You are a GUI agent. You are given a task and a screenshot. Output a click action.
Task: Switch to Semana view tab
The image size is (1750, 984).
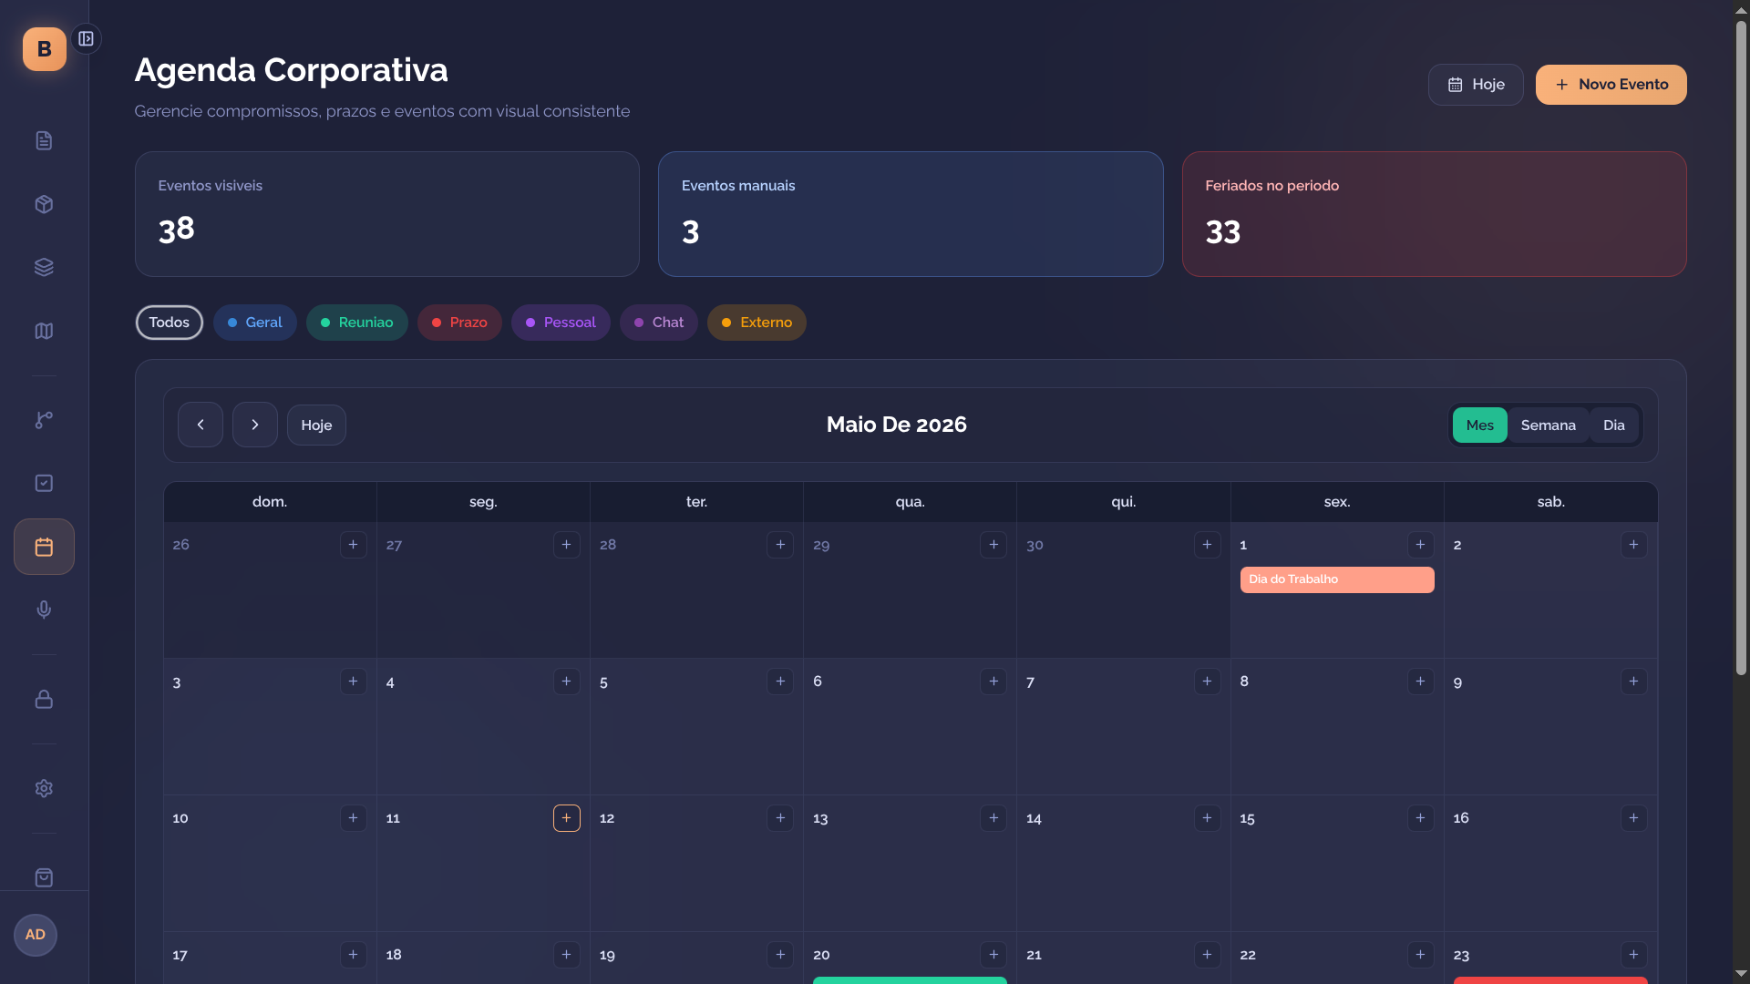click(x=1548, y=425)
